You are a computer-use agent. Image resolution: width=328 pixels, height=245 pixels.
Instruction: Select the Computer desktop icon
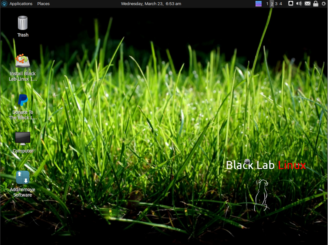point(23,139)
